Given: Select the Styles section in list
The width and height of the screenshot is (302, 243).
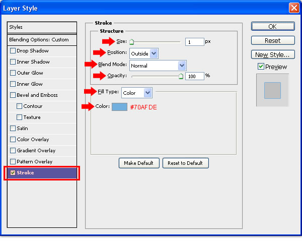Looking at the screenshot, I should pyautogui.click(x=42, y=27).
